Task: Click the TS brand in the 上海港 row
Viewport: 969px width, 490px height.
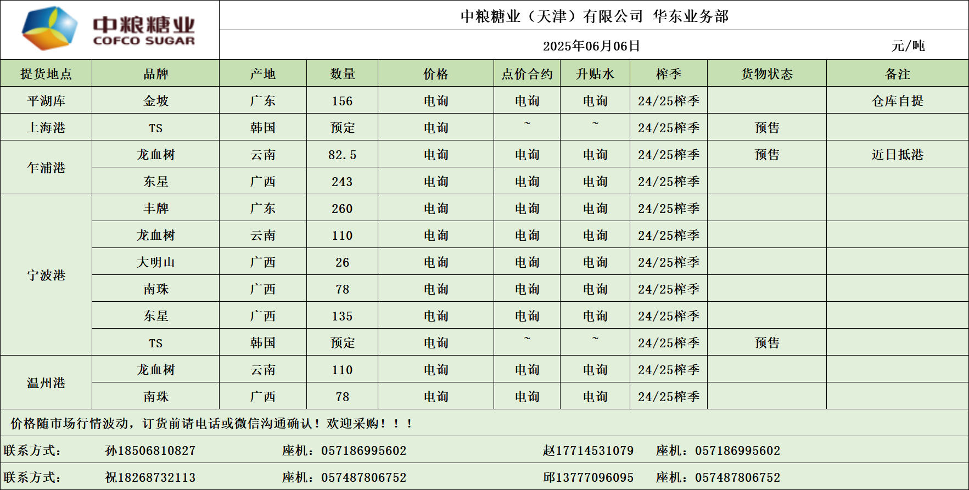Action: [x=156, y=128]
